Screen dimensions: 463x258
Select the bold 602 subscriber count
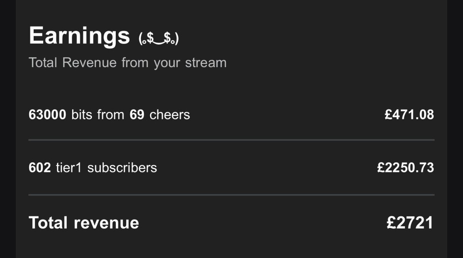pyautogui.click(x=40, y=168)
